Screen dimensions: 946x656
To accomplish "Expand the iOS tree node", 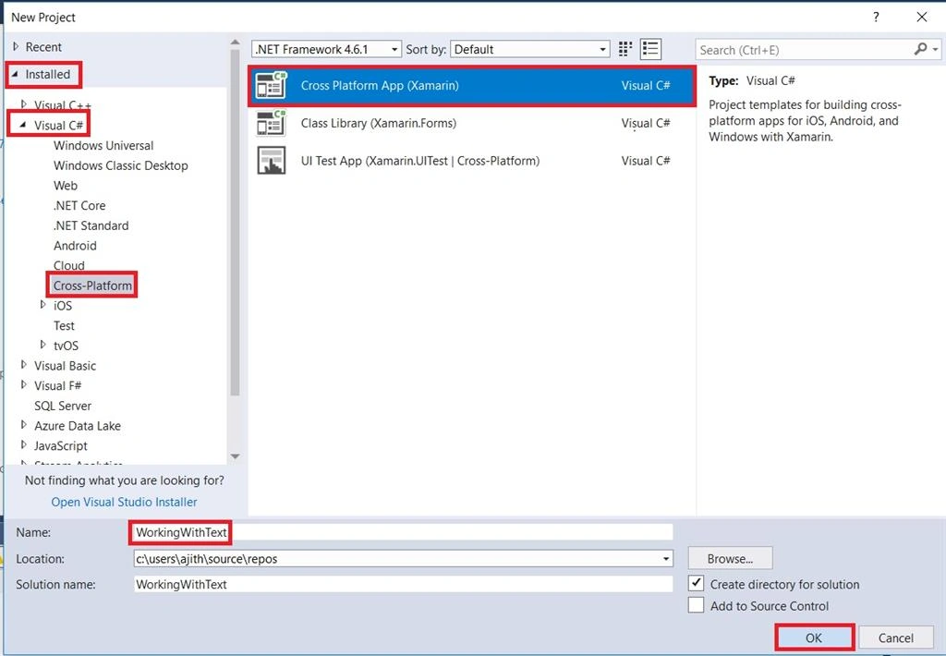I will point(42,305).
